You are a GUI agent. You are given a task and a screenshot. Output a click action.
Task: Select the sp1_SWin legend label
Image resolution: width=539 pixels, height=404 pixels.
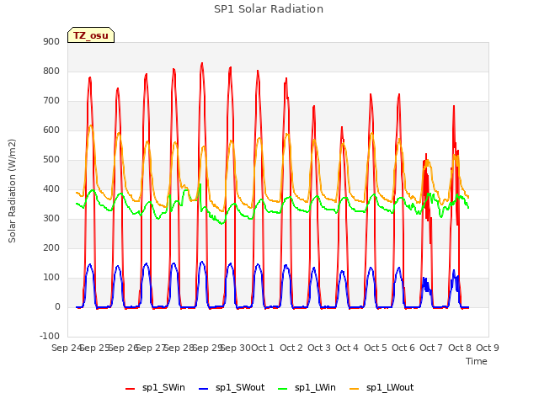point(163,387)
